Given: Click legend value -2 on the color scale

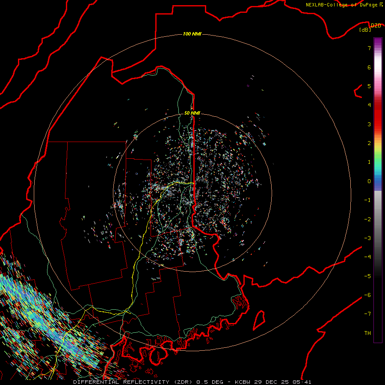Looking at the screenshot, I should tap(367, 219).
